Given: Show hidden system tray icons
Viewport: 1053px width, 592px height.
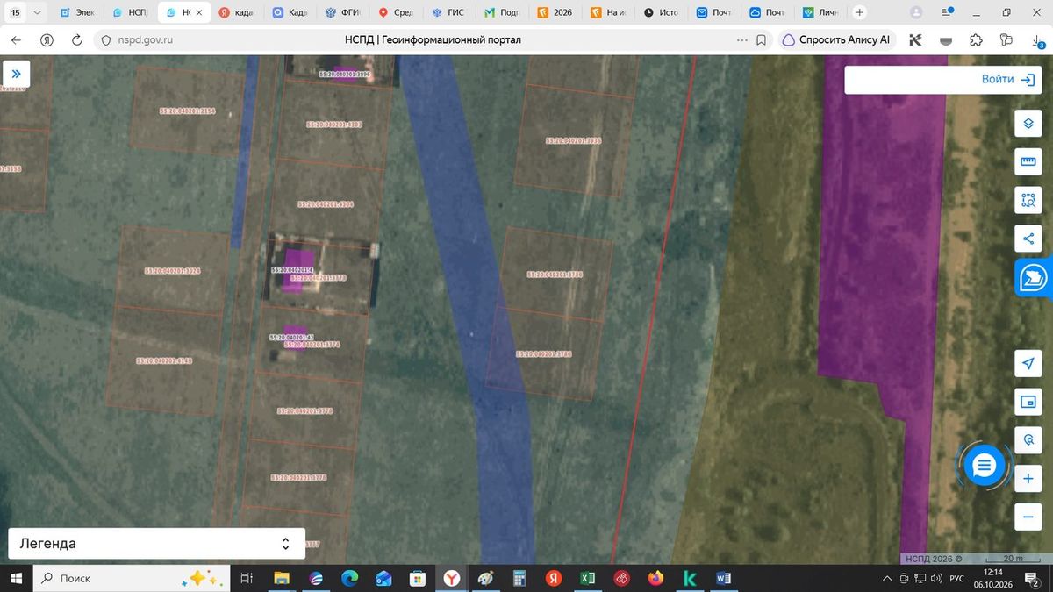Looking at the screenshot, I should [888, 578].
